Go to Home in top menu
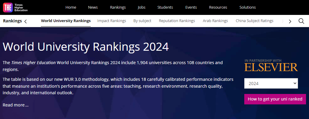This screenshot has width=309, height=119. point(71,7)
